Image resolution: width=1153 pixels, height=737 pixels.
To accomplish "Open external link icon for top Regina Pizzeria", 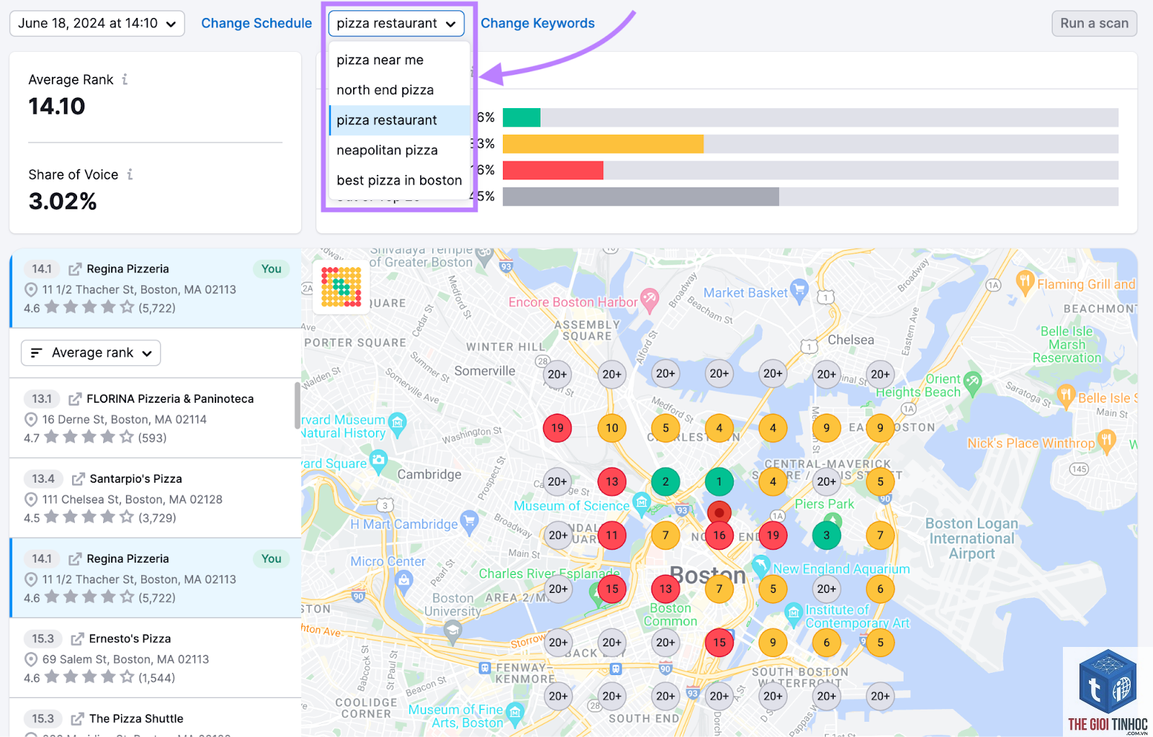I will pyautogui.click(x=75, y=269).
